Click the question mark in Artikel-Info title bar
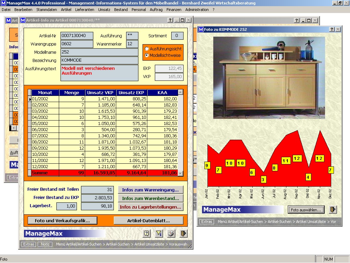 point(170,20)
